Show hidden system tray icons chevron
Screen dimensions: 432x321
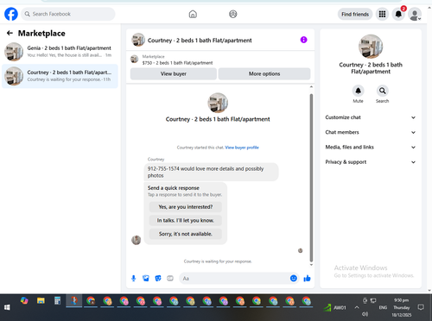click(357, 307)
